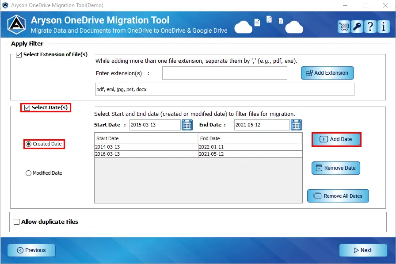Screen dimensions: 396x264
Task: Choose the Modified Date radio button
Action: [x=29, y=173]
